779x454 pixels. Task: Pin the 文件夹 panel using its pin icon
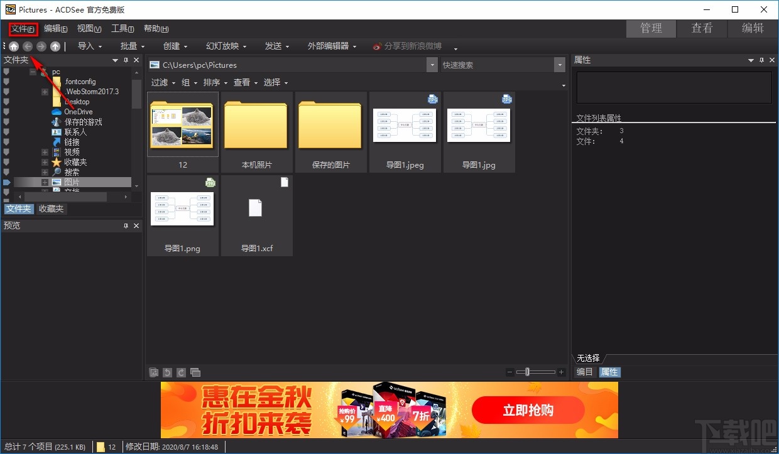tap(126, 60)
